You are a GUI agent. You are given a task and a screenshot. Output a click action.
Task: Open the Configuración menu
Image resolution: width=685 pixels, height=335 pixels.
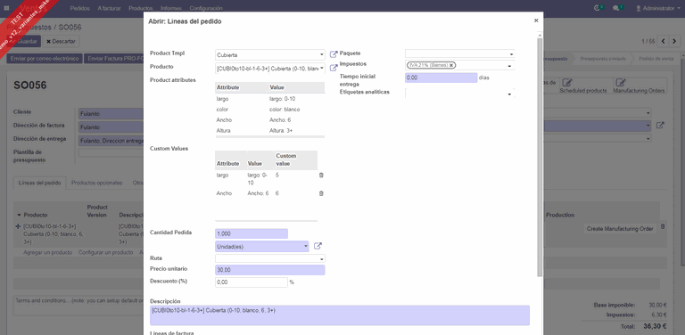coord(206,8)
